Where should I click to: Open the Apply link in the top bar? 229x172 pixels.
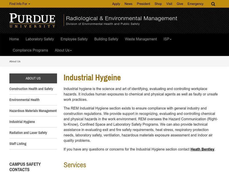point(115,4)
